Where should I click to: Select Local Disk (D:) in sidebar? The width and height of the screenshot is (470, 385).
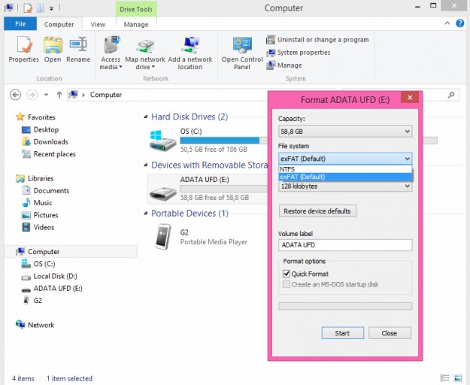click(x=55, y=276)
